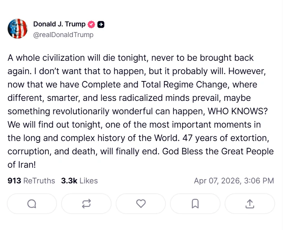Toggle the ReTruth arrows button
The width and height of the screenshot is (285, 230).
tap(86, 204)
